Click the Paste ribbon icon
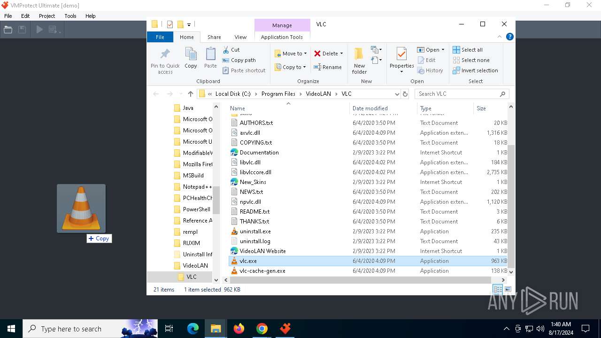Image resolution: width=601 pixels, height=338 pixels. (x=210, y=54)
